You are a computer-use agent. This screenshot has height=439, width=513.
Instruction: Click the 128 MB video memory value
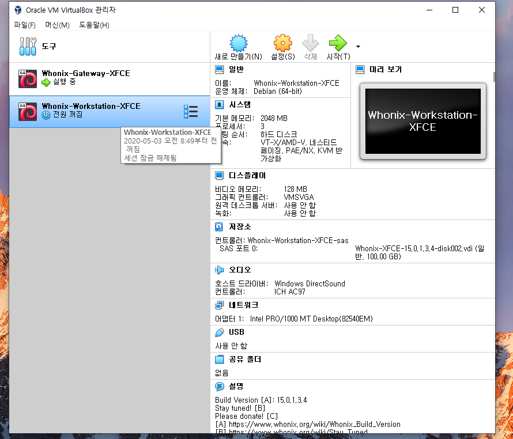(x=296, y=189)
